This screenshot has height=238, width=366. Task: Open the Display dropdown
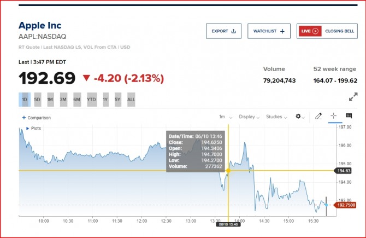pyautogui.click(x=249, y=117)
